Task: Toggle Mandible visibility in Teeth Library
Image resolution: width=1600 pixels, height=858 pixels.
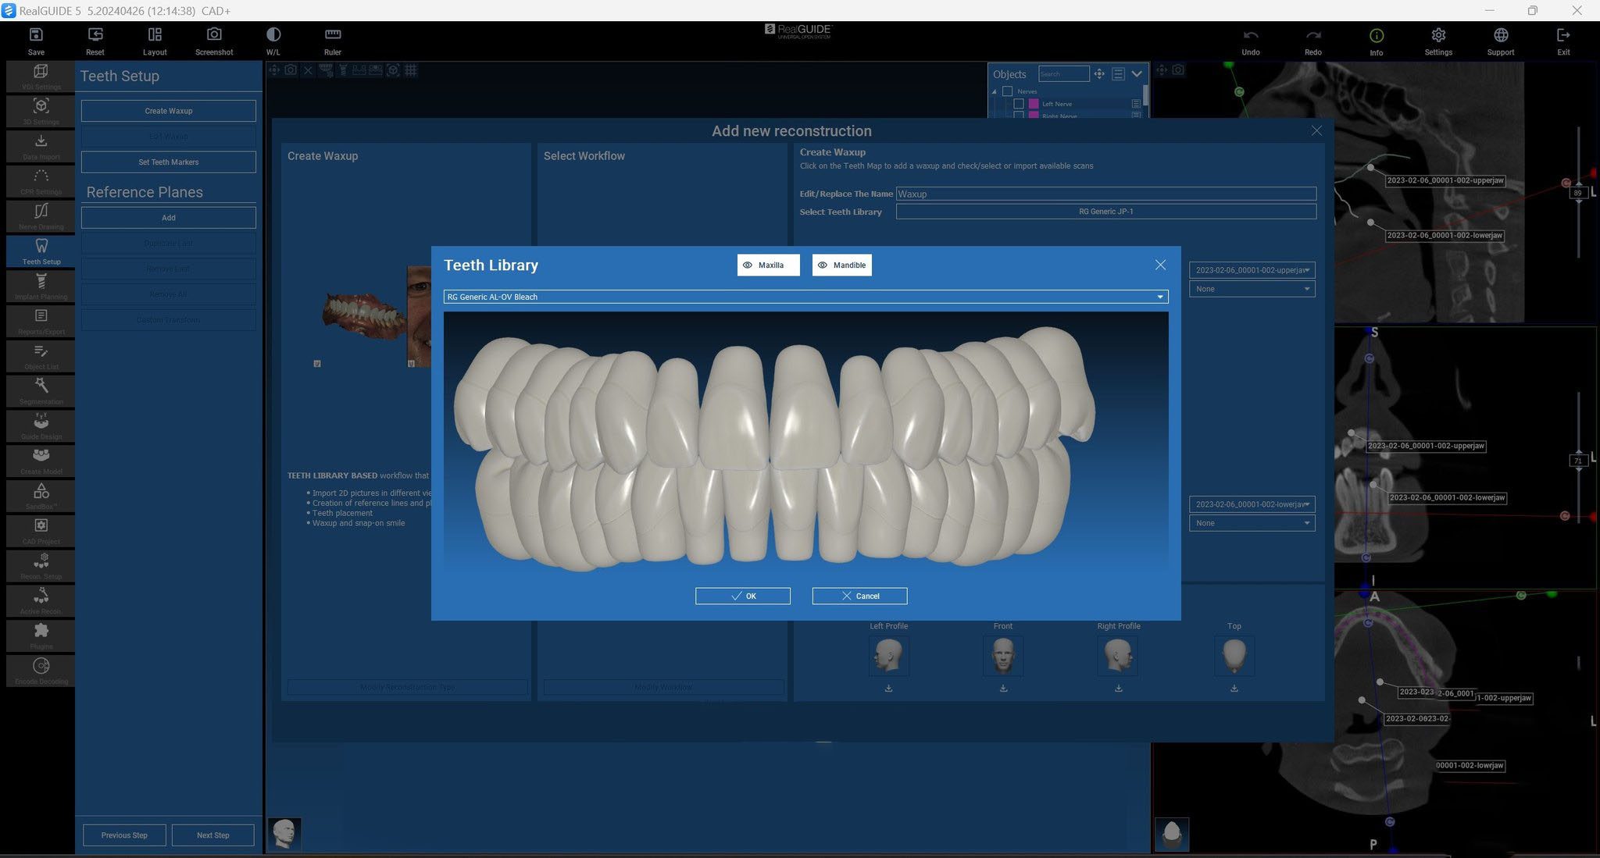Action: pos(841,265)
